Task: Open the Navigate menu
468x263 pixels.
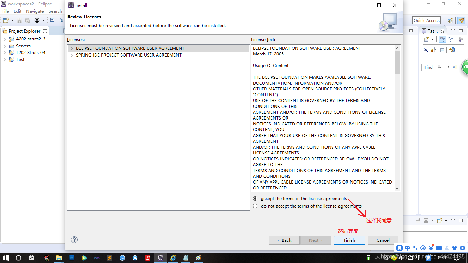Action: 35,11
